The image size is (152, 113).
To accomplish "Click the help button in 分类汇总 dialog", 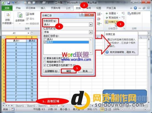I will [x=82, y=15].
